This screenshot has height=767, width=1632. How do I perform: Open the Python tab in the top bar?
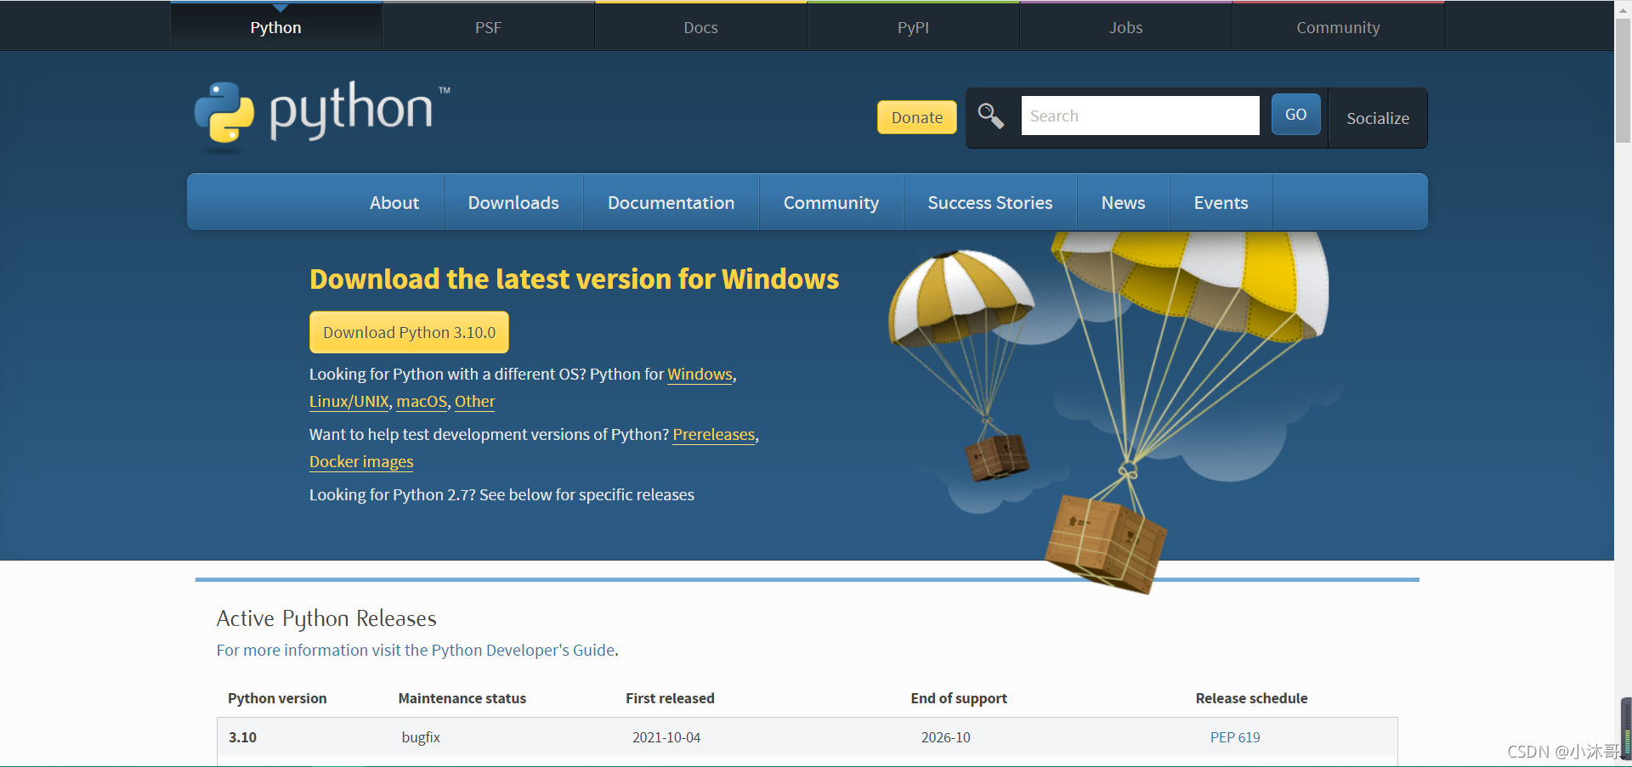click(x=276, y=27)
